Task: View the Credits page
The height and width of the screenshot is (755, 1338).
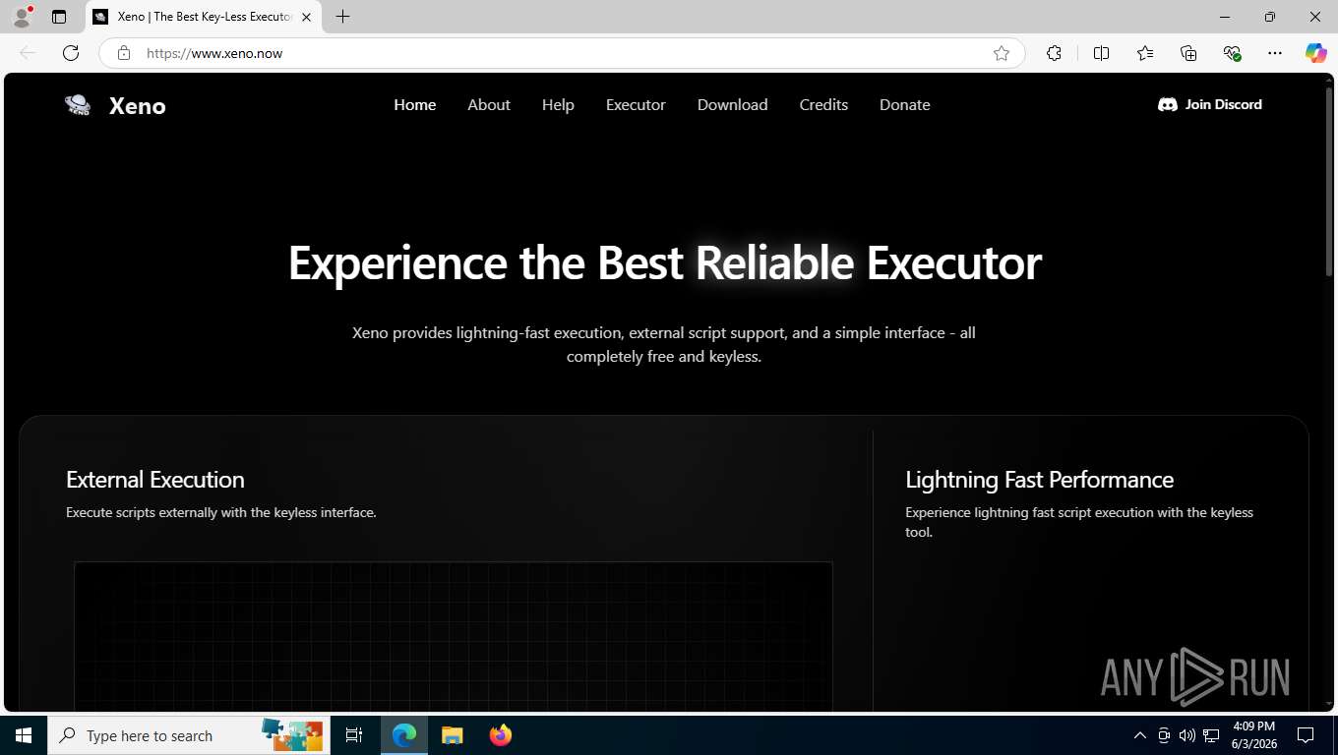Action: click(x=823, y=104)
